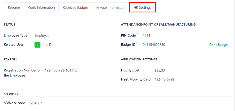
Task: Click the Registration Number of the Employee label
Action: coord(22,73)
